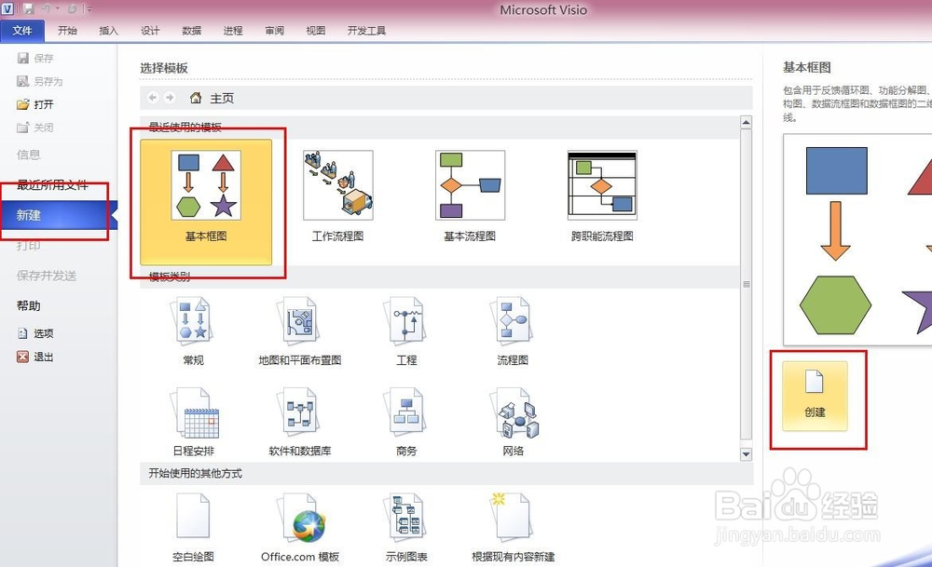Start a 空白绘图 blank drawing
The image size is (932, 567).
(x=193, y=527)
